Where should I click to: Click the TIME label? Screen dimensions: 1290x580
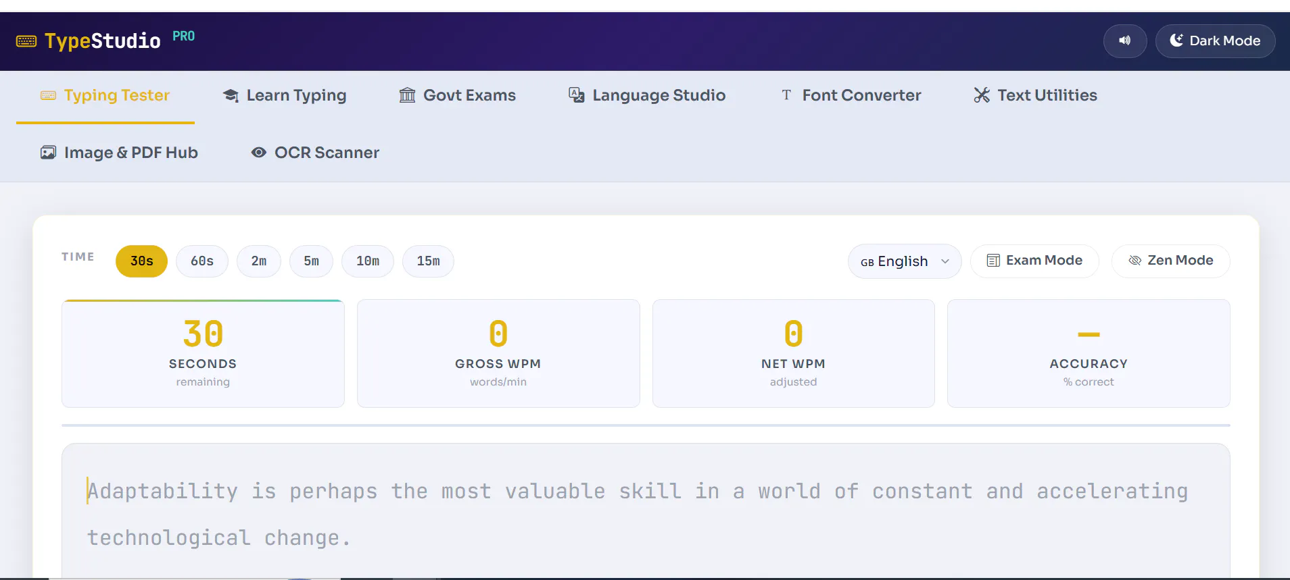(x=78, y=257)
